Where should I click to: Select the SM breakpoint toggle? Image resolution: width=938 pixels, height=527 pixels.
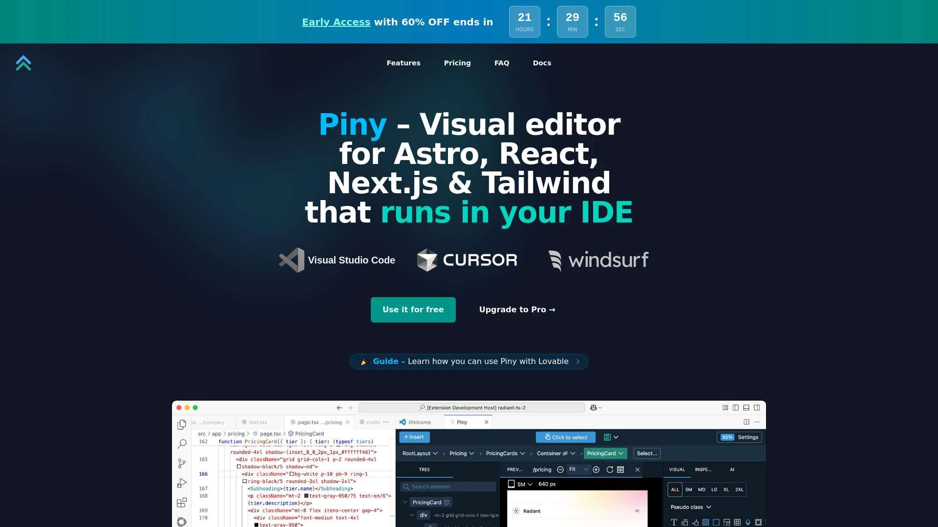(689, 490)
